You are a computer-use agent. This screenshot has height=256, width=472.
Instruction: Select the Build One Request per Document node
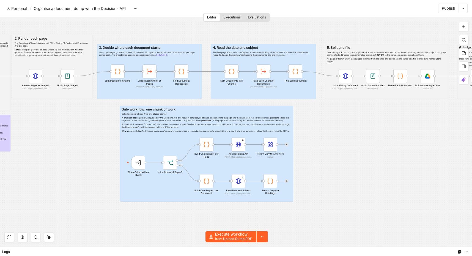click(x=207, y=181)
